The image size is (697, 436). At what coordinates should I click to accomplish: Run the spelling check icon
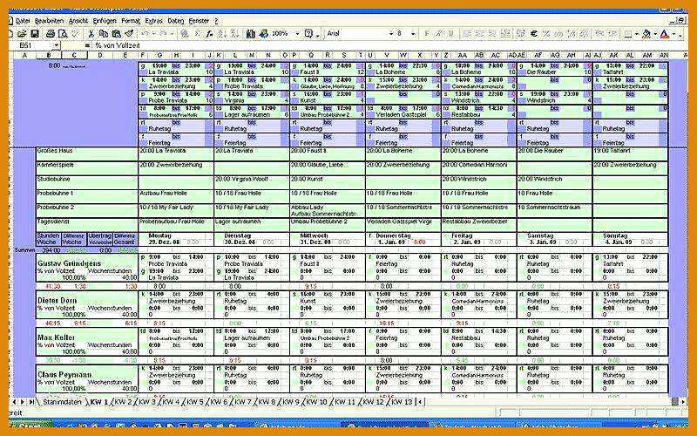click(x=75, y=34)
